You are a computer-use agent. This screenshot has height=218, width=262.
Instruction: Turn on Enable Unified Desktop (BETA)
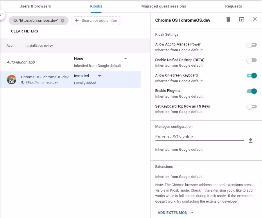(x=251, y=60)
